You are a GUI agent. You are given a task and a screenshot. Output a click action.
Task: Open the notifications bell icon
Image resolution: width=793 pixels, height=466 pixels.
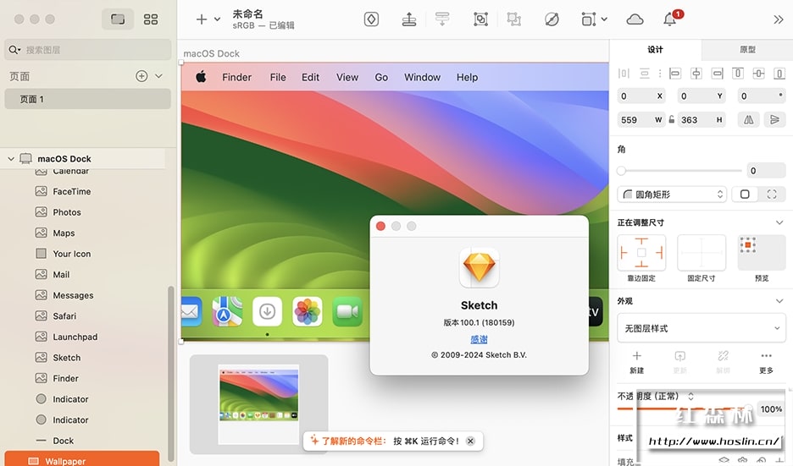(x=669, y=19)
